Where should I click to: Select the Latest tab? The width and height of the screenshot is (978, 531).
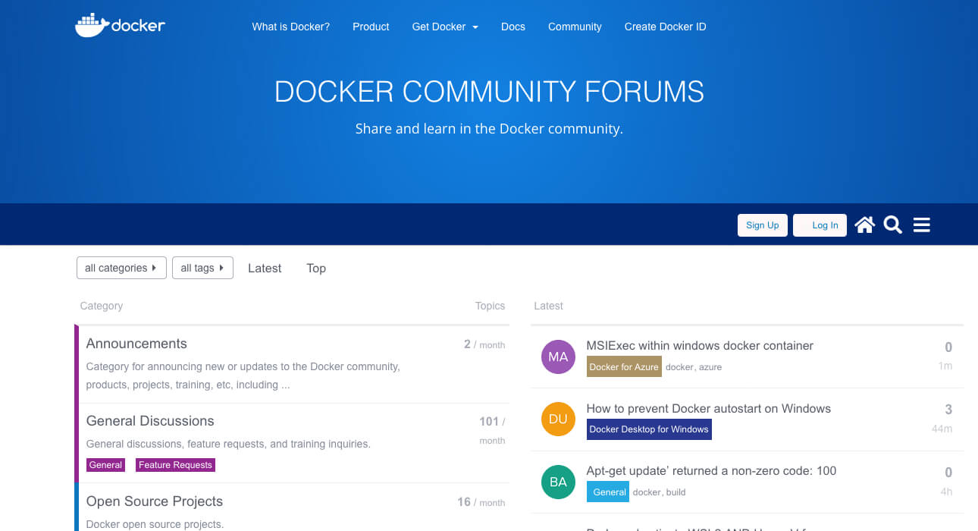pyautogui.click(x=264, y=268)
